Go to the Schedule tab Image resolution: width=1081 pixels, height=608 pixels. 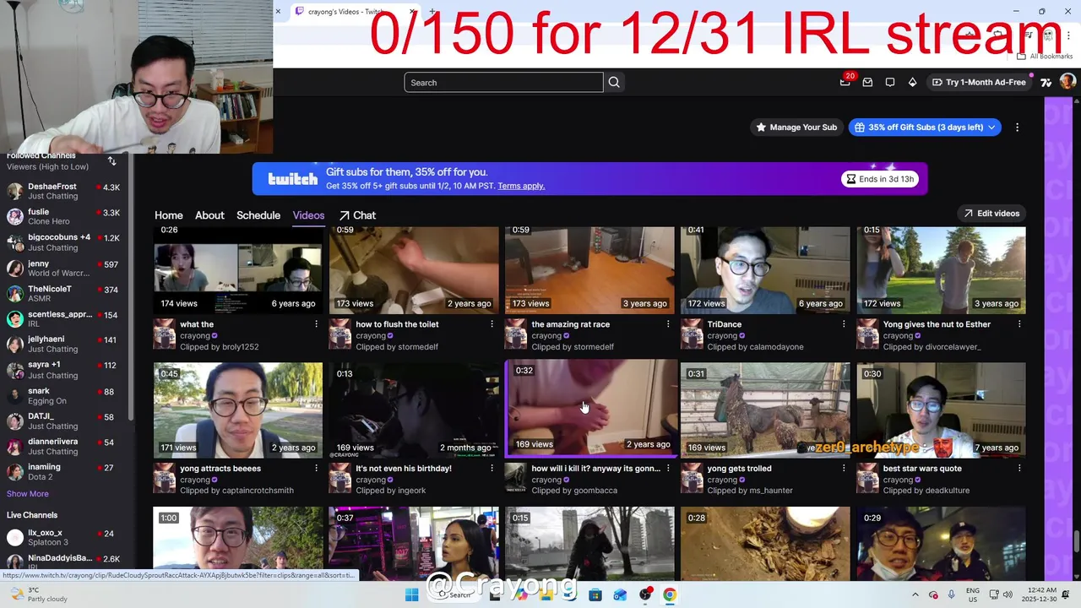point(258,215)
